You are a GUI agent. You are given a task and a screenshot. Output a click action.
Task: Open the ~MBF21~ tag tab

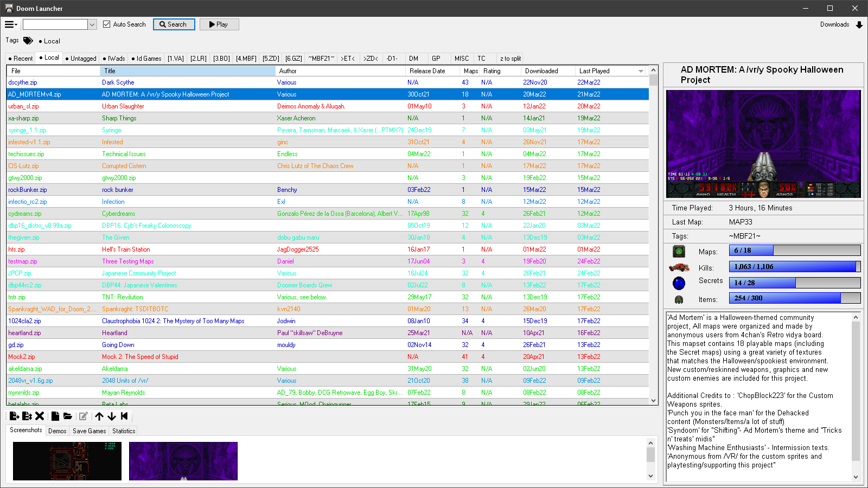(322, 59)
